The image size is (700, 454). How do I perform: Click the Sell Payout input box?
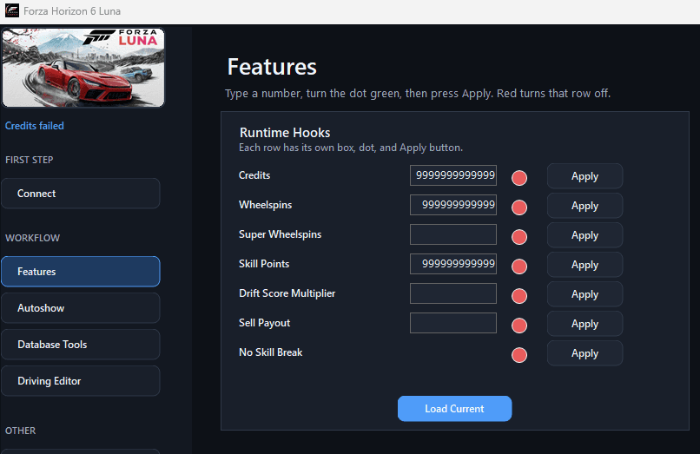coord(453,323)
